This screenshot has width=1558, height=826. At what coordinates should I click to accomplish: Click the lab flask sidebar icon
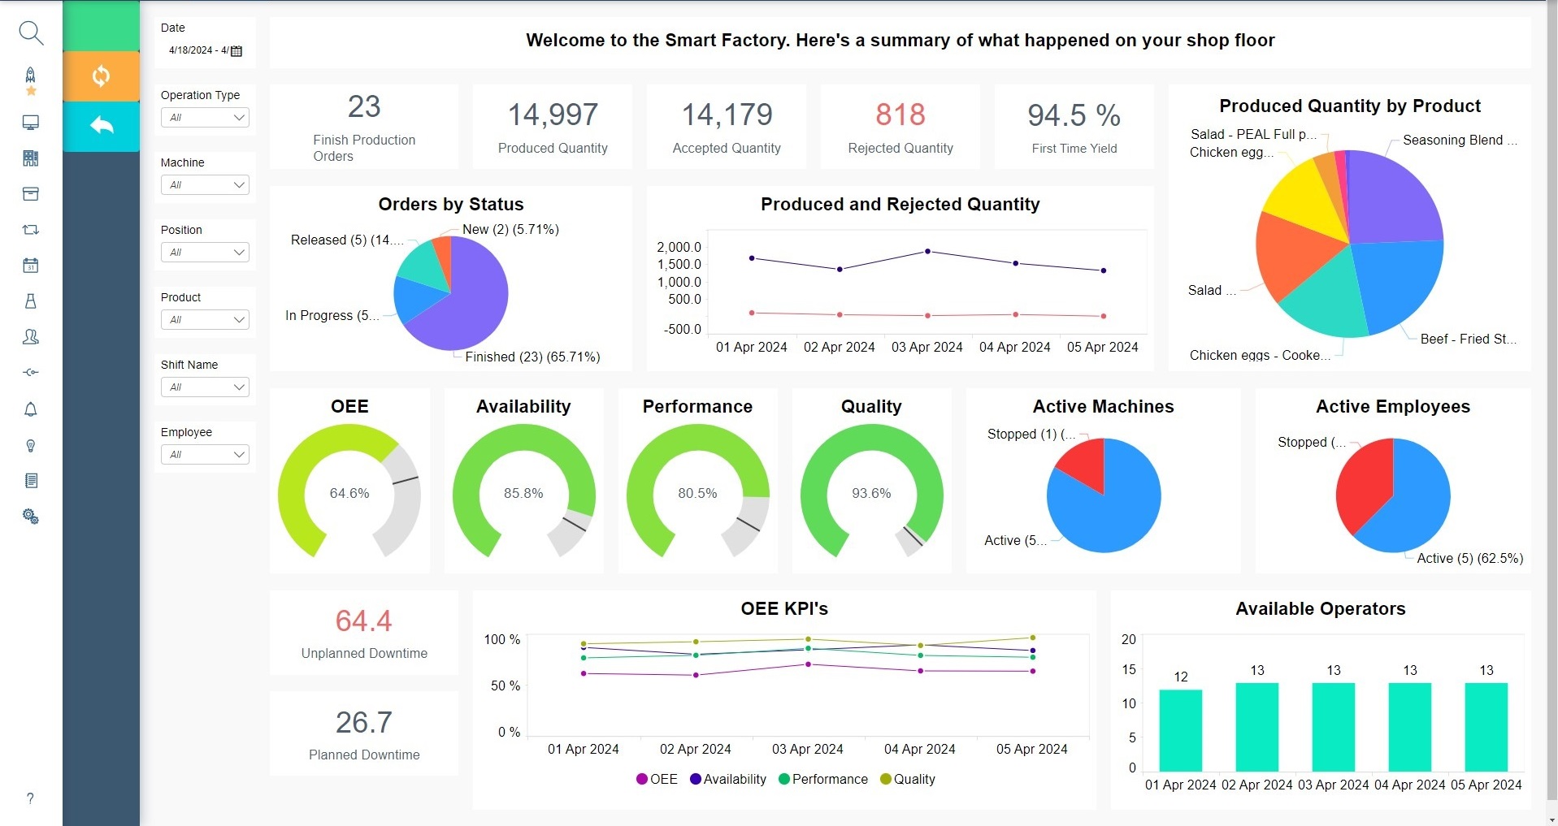(31, 301)
